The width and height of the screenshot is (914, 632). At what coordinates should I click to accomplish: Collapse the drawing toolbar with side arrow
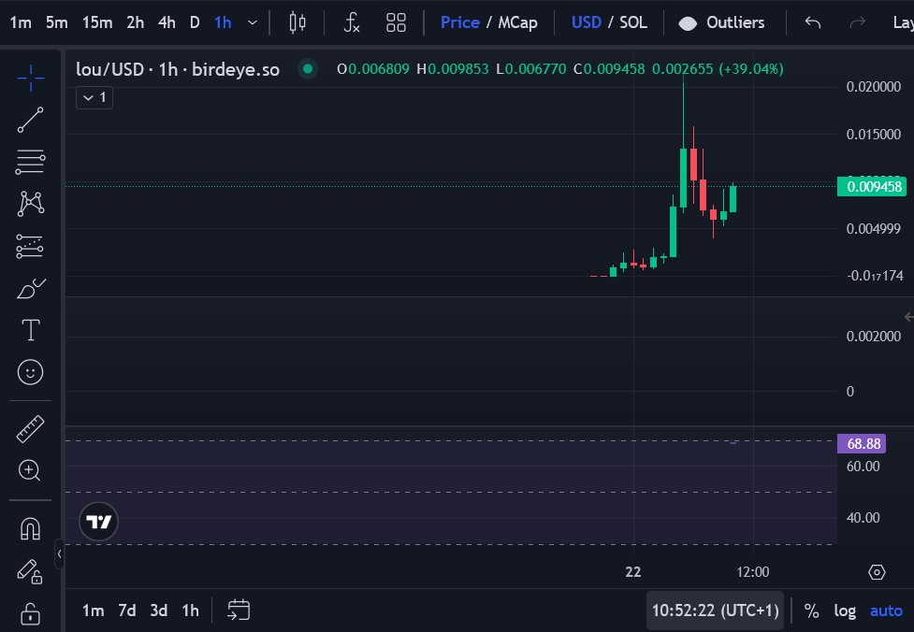tap(60, 554)
